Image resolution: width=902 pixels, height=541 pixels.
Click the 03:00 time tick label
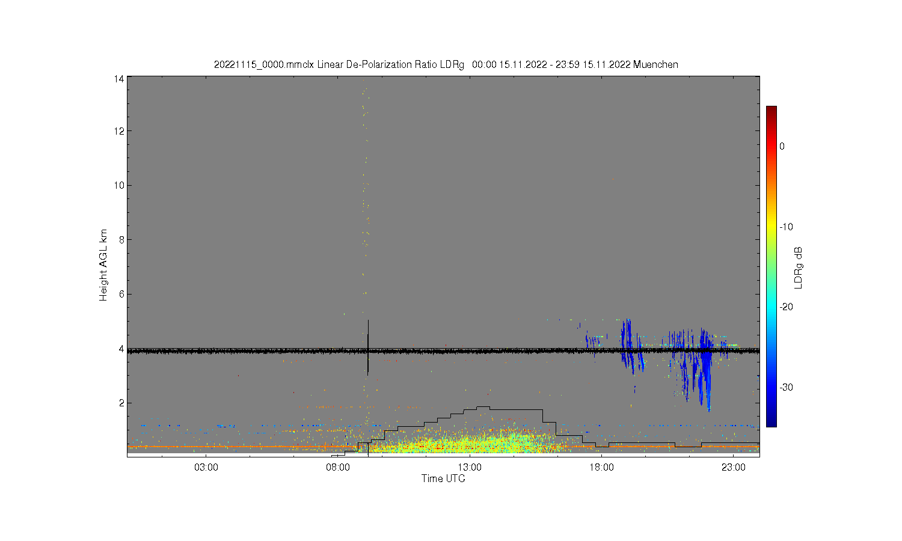click(206, 468)
